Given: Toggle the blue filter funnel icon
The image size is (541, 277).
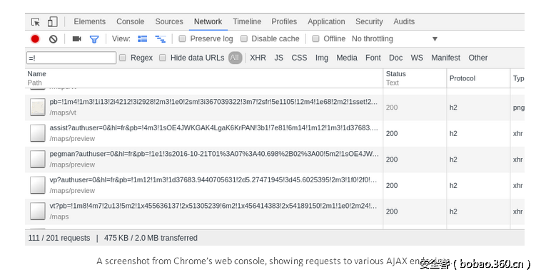Looking at the screenshot, I should 94,39.
